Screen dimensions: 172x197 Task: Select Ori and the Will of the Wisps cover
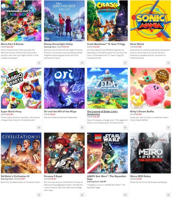pos(64,88)
